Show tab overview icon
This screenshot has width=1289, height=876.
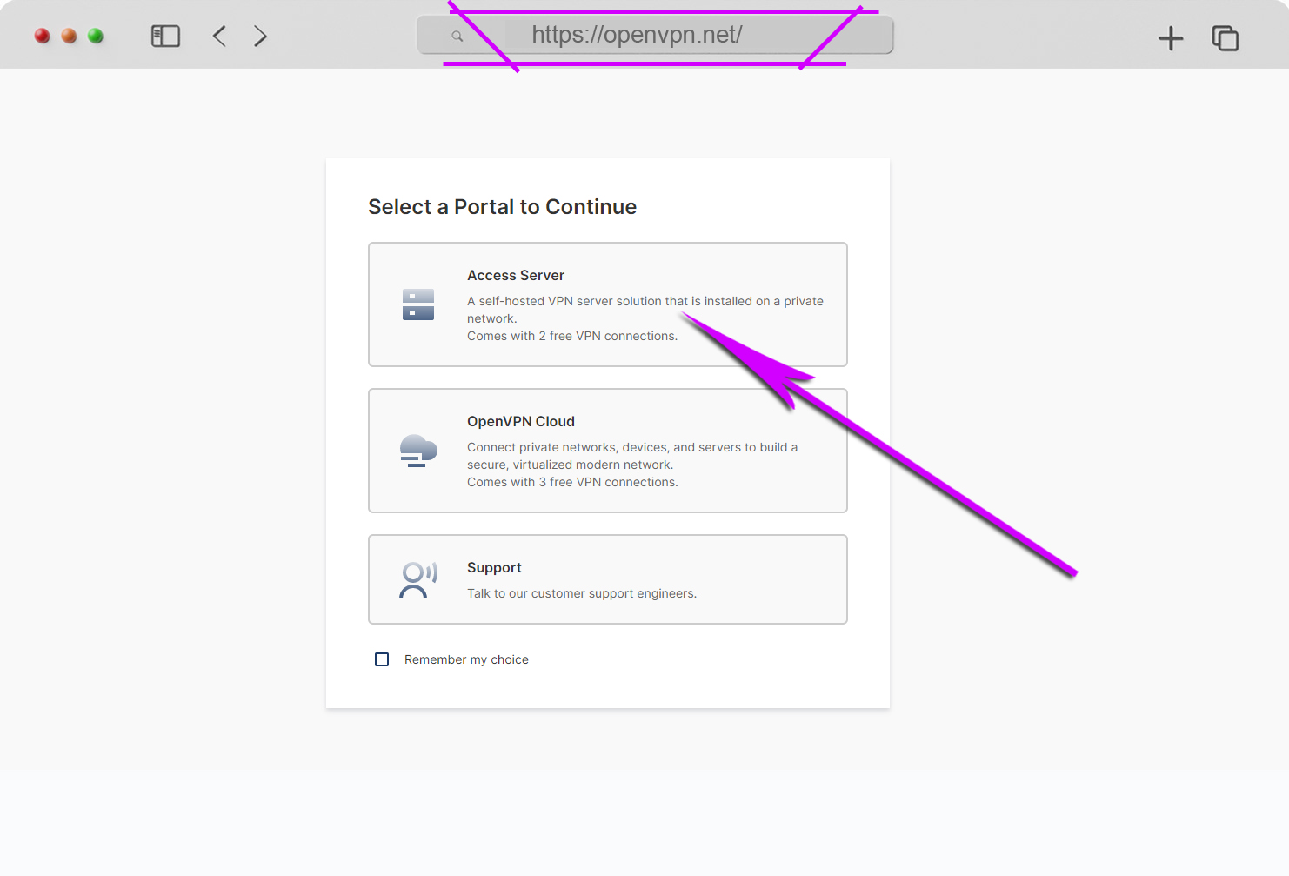pos(1226,37)
